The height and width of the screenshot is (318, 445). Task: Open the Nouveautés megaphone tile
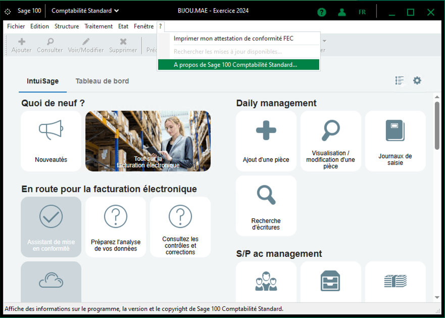point(51,141)
